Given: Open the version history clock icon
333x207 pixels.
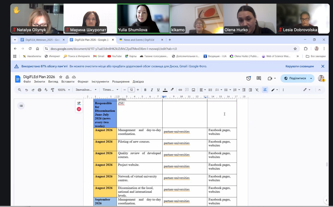Looking at the screenshot, I should pyautogui.click(x=248, y=78).
